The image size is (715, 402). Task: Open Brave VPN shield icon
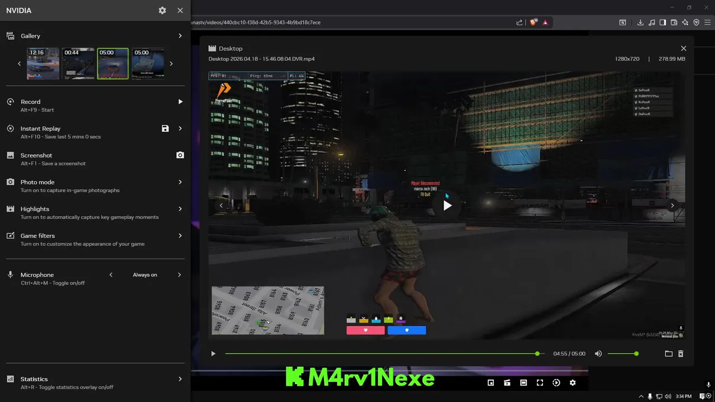coord(697,22)
